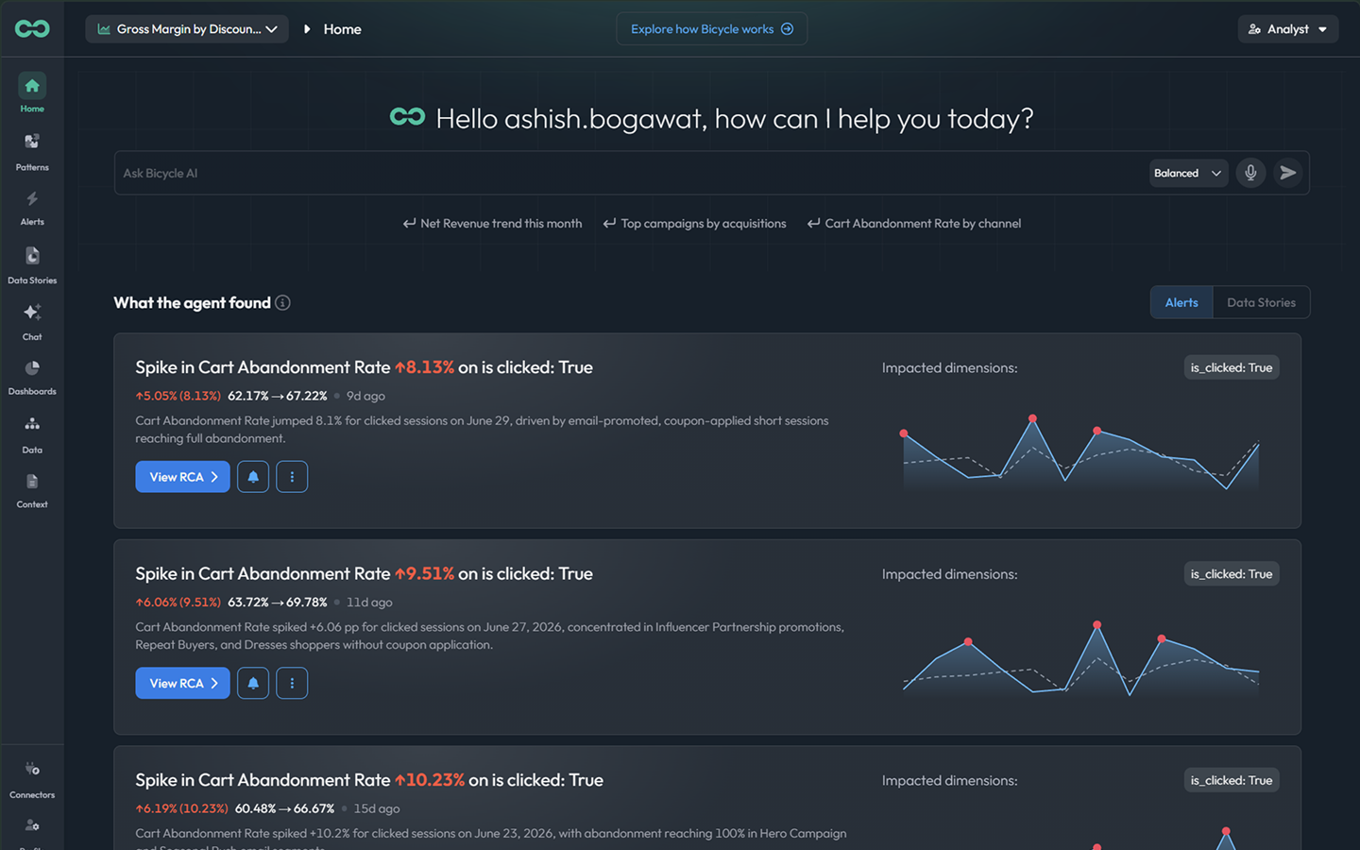Image resolution: width=1360 pixels, height=850 pixels.
Task: Select suggestion Top campaigns by acquisitions
Action: [694, 224]
